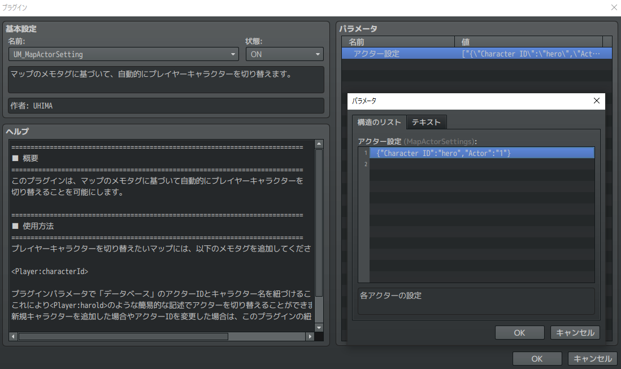Select the Character ID hero entry in row 1
The image size is (621, 369).
[x=480, y=153]
